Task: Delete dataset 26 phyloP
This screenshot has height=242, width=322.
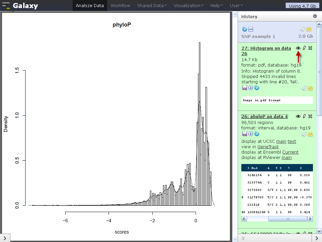Action: coord(310,116)
